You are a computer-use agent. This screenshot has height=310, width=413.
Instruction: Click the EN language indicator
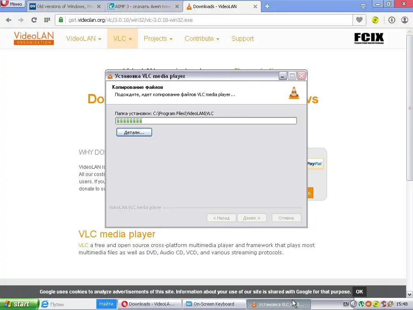coord(346,304)
